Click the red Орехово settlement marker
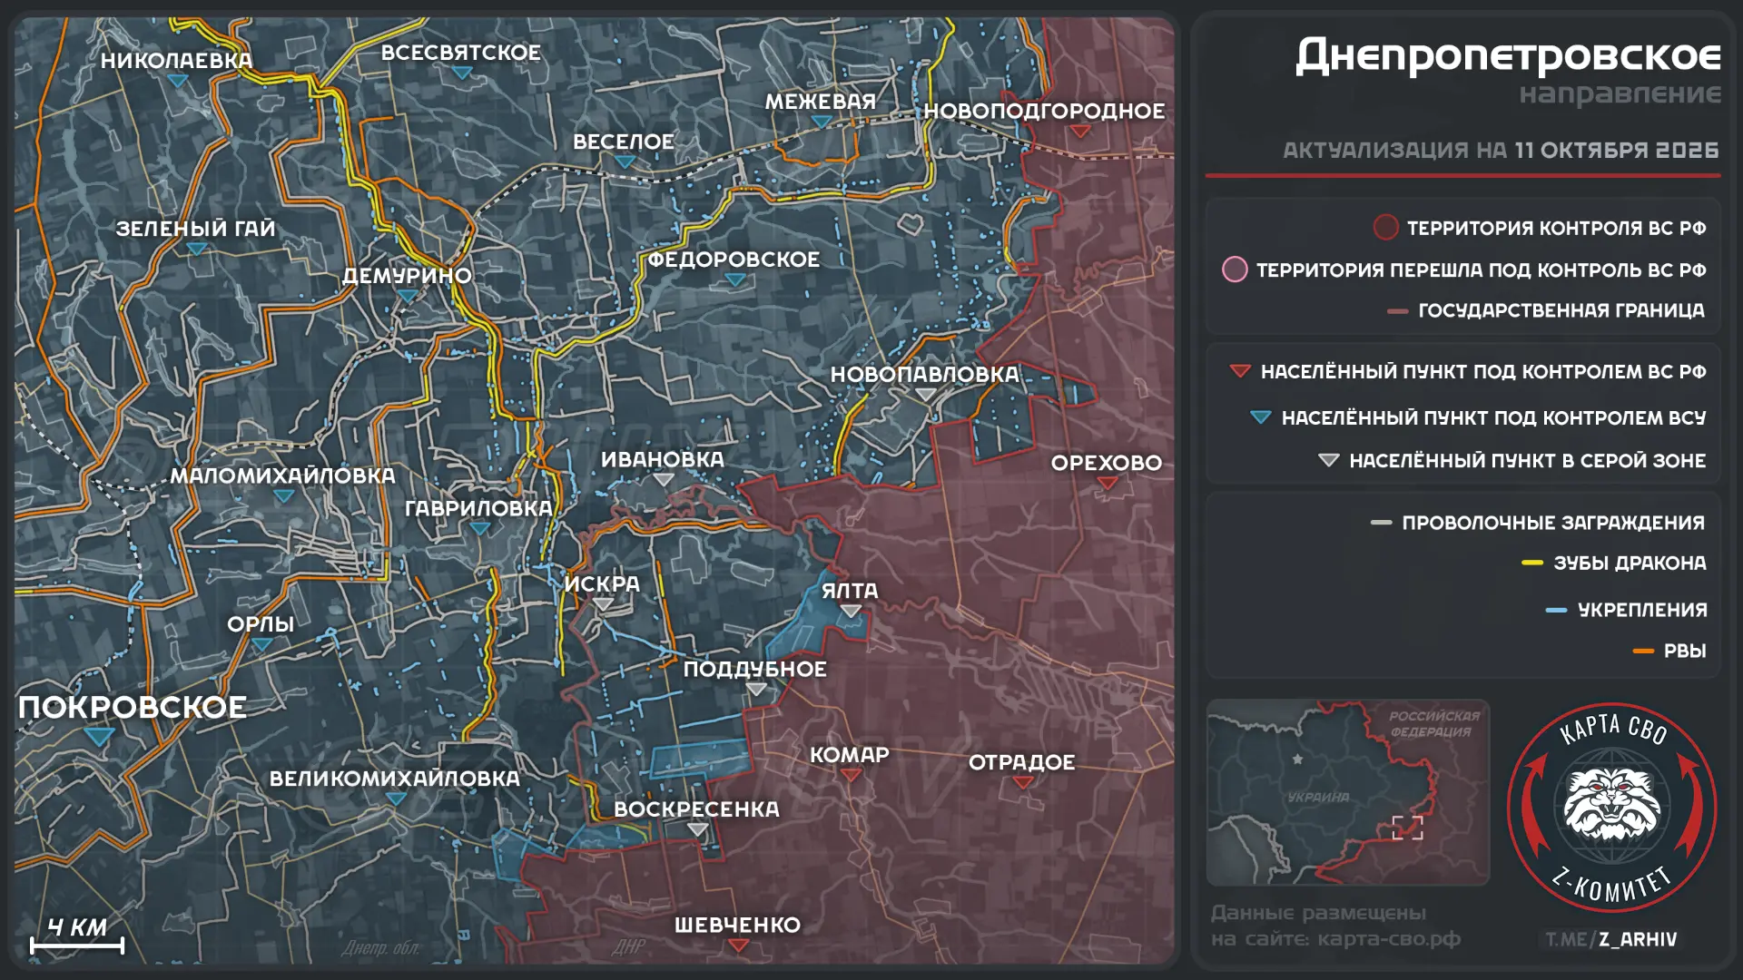Viewport: 1743px width, 980px height. [x=1108, y=484]
